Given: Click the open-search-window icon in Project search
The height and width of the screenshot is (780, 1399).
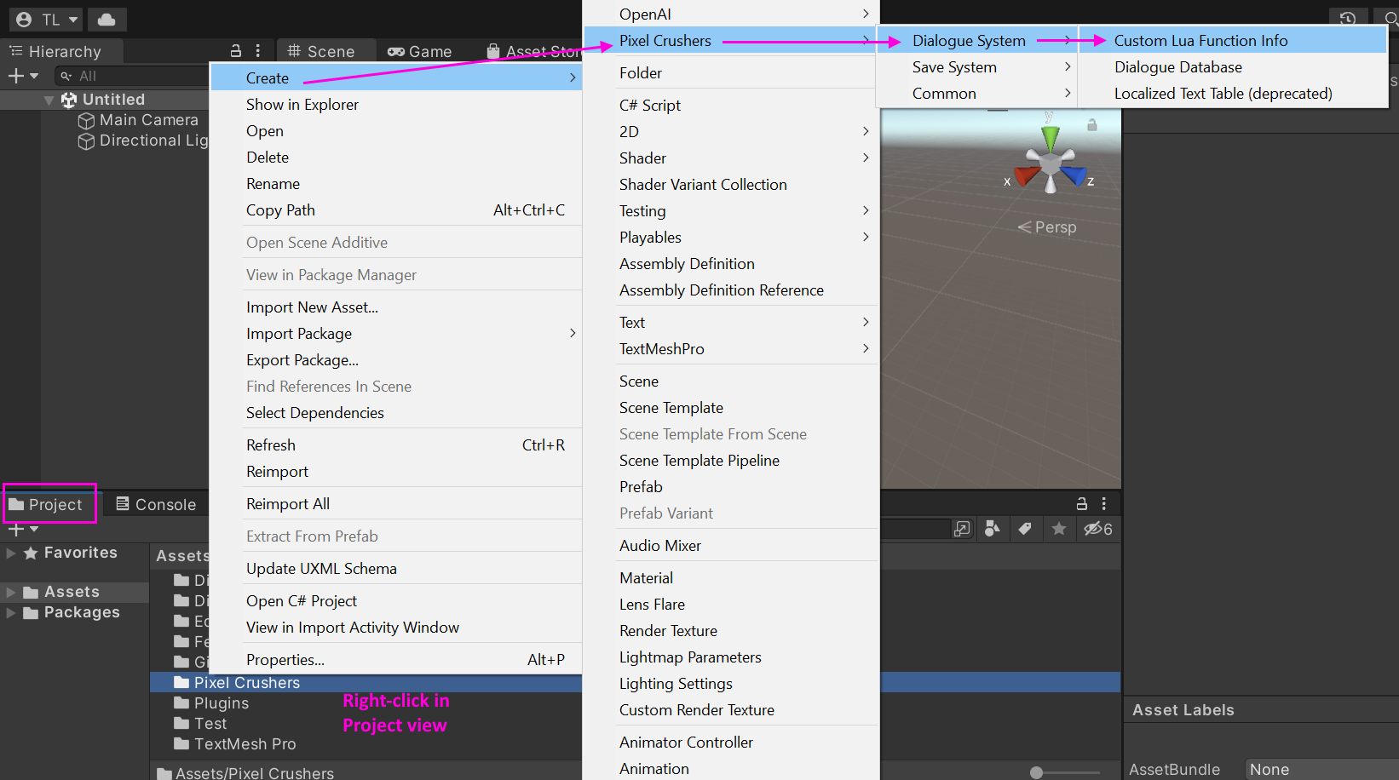Looking at the screenshot, I should coord(962,529).
